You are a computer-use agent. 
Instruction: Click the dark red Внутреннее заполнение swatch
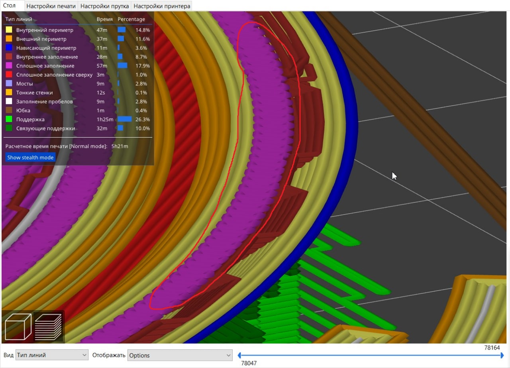point(9,57)
